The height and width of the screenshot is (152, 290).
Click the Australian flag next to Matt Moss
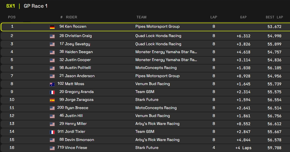(52, 84)
